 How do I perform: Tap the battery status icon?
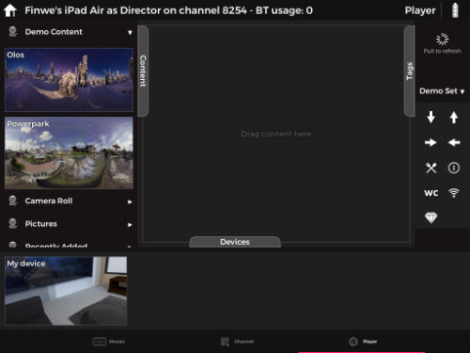coord(455,10)
